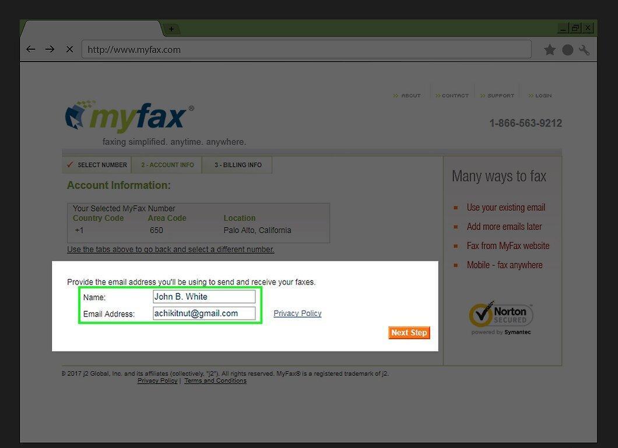The width and height of the screenshot is (618, 448).
Task: Click the myfax logo
Action: [x=129, y=116]
